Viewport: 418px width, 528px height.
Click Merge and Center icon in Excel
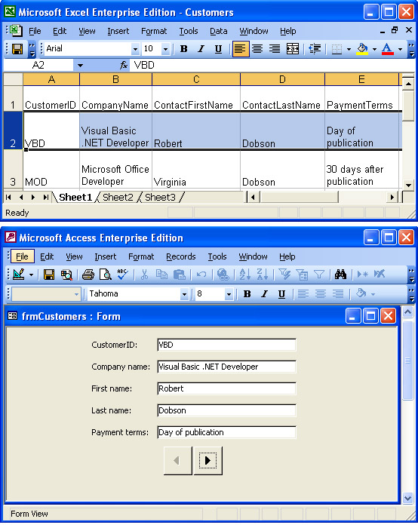pos(292,49)
